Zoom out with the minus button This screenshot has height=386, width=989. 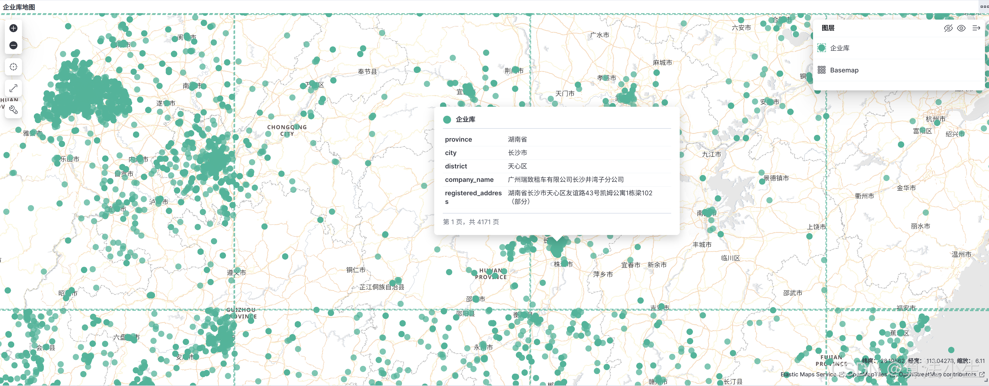click(x=13, y=45)
